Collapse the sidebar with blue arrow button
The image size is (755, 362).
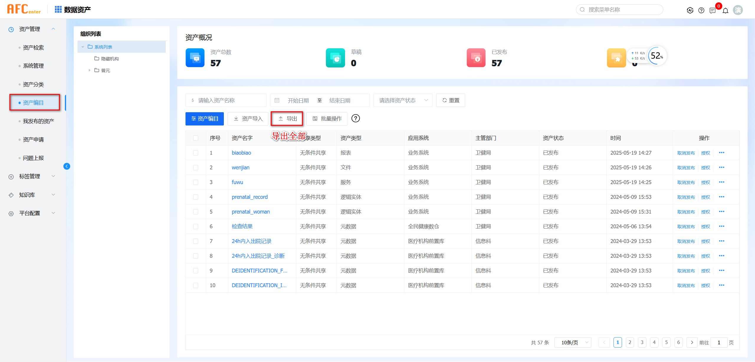[x=67, y=166]
